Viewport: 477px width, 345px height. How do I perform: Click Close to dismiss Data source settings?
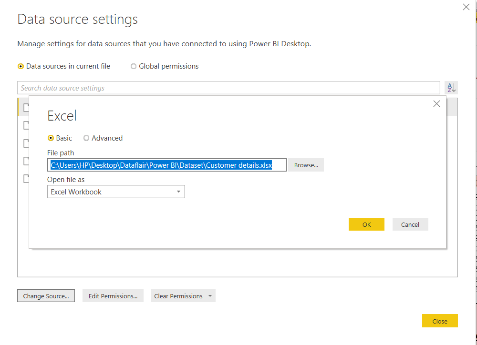(x=440, y=321)
